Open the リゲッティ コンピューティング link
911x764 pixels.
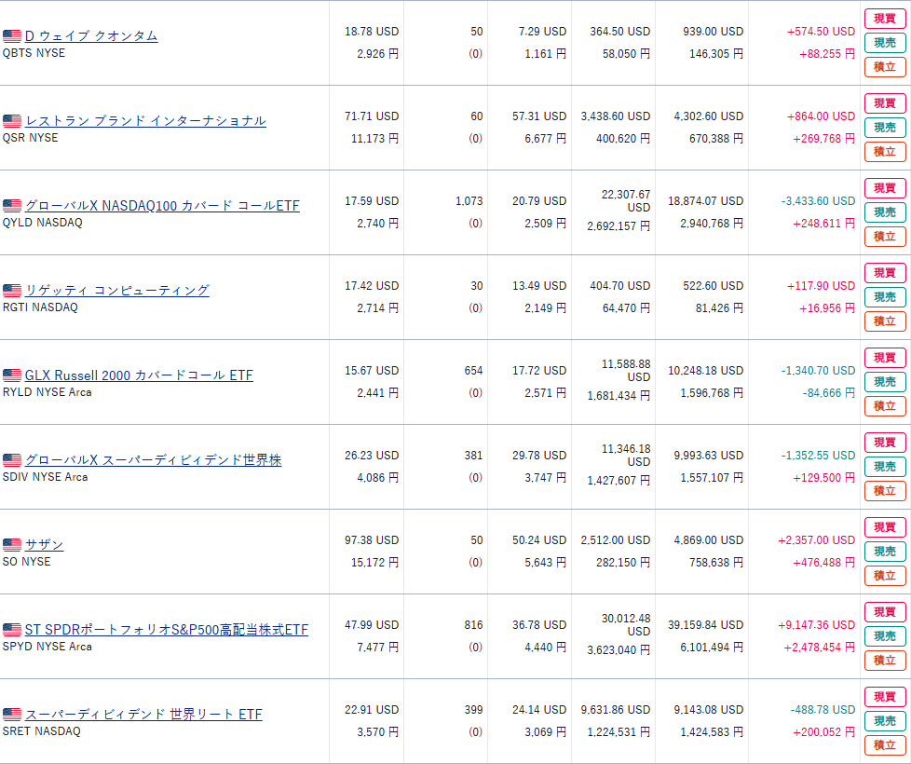(x=117, y=291)
